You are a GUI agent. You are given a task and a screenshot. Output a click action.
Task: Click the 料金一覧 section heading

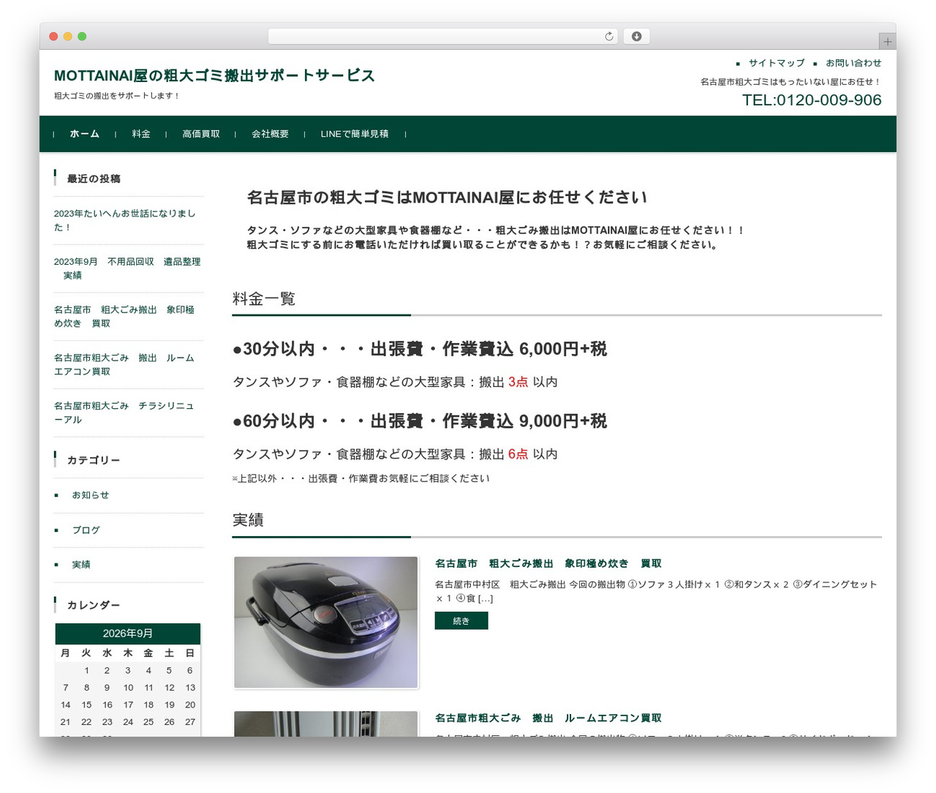264,299
